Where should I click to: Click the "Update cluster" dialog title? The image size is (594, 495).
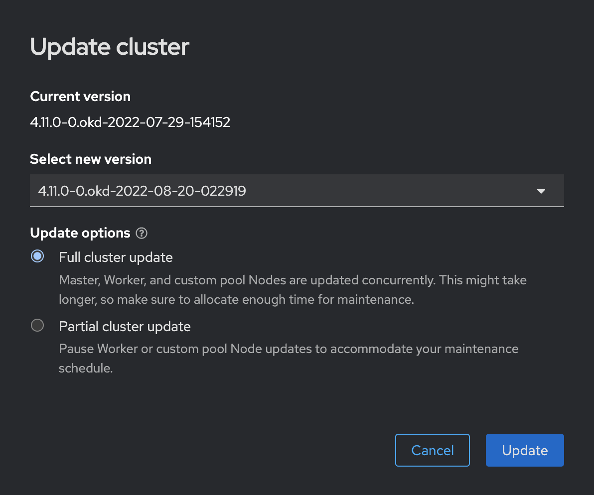pos(110,47)
